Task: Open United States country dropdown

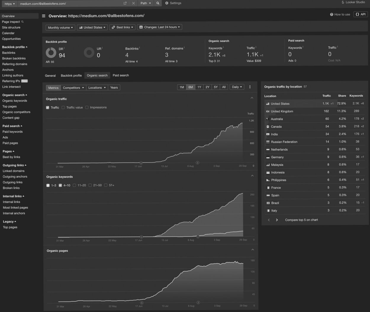Action: point(92,28)
